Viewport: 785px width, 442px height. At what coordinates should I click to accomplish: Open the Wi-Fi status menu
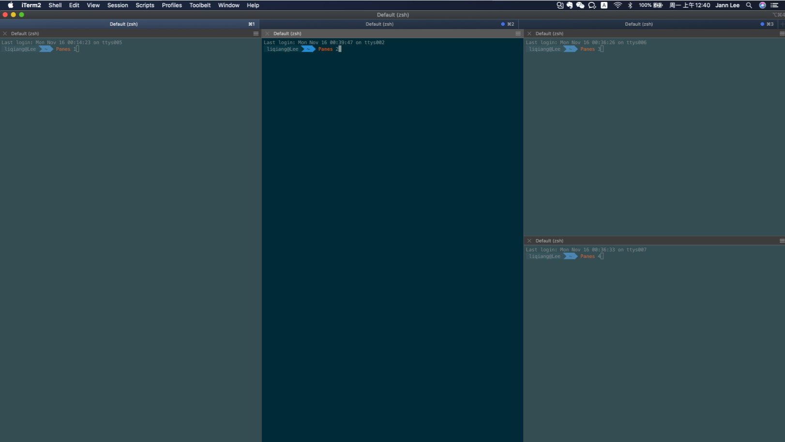618,5
